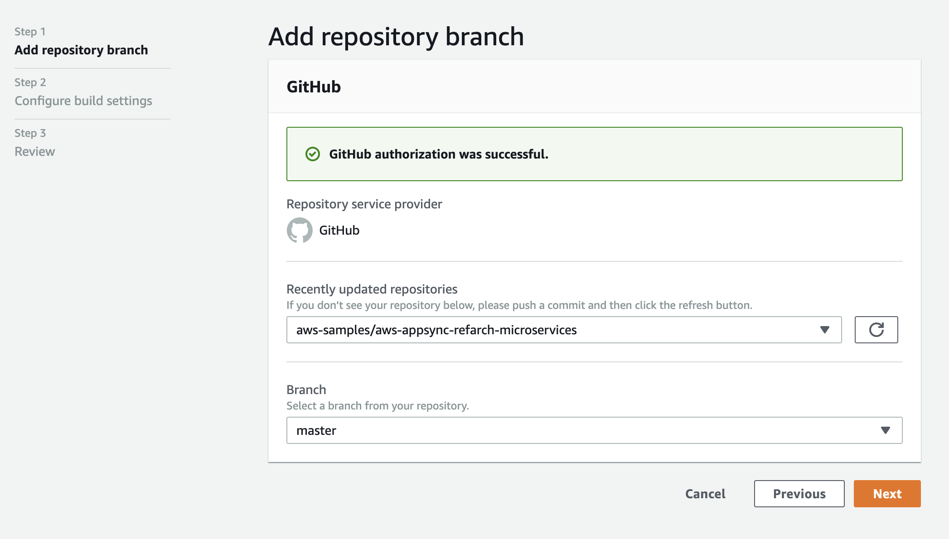Viewport: 949px width, 539px height.
Task: Click the GitHub provider name text
Action: point(339,230)
